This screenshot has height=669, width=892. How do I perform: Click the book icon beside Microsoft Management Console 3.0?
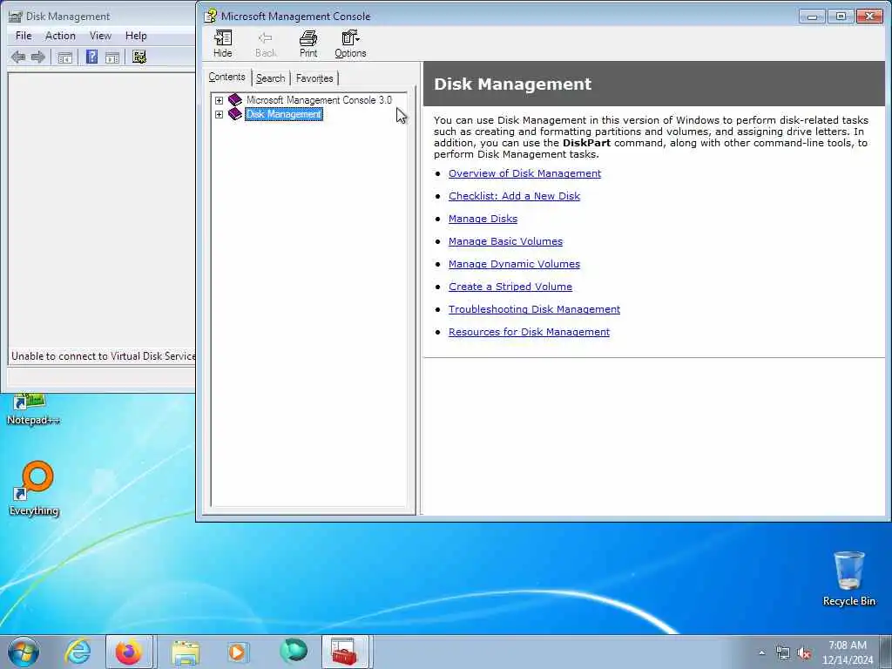[x=235, y=100]
